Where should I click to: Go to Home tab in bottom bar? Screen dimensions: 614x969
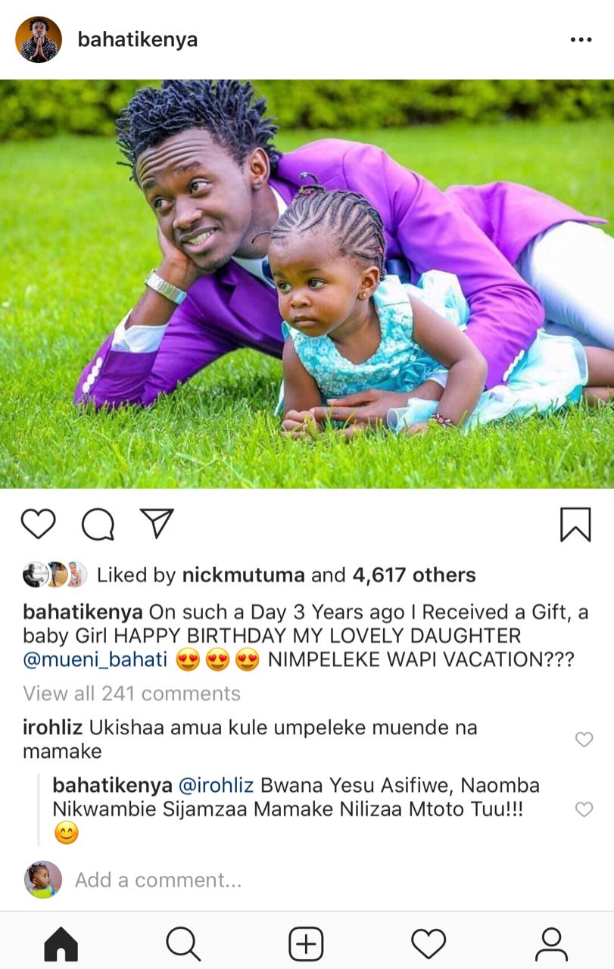pyautogui.click(x=61, y=944)
